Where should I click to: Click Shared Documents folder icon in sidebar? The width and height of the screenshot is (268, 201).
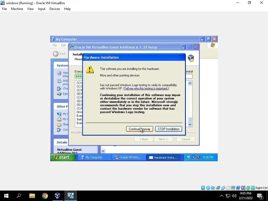coord(59,124)
